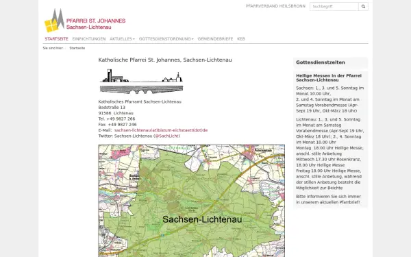Click the fax number +49 9827 246
The width and height of the screenshot is (411, 257).
[122, 125]
